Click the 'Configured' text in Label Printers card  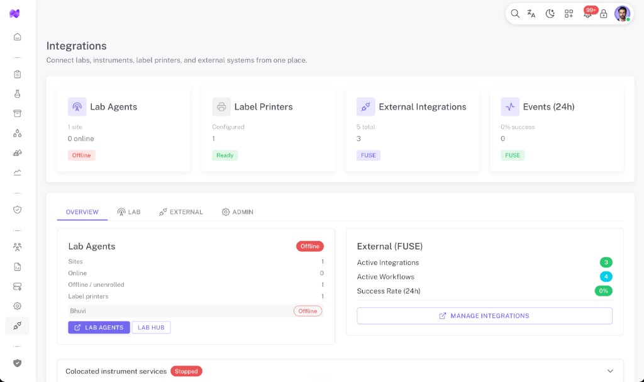point(228,127)
